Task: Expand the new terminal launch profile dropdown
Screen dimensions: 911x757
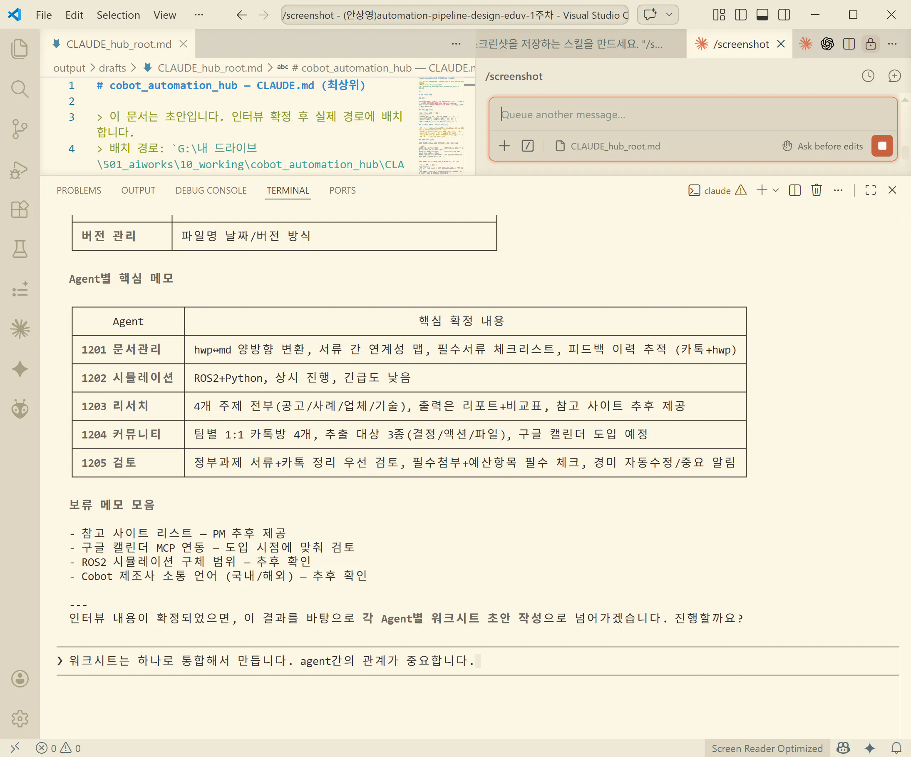Action: [776, 190]
